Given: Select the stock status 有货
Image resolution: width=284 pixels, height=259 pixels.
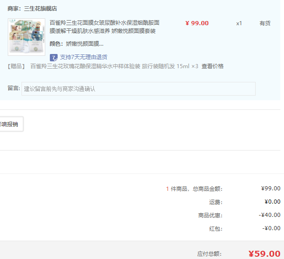Looking at the screenshot, I should coord(265,23).
